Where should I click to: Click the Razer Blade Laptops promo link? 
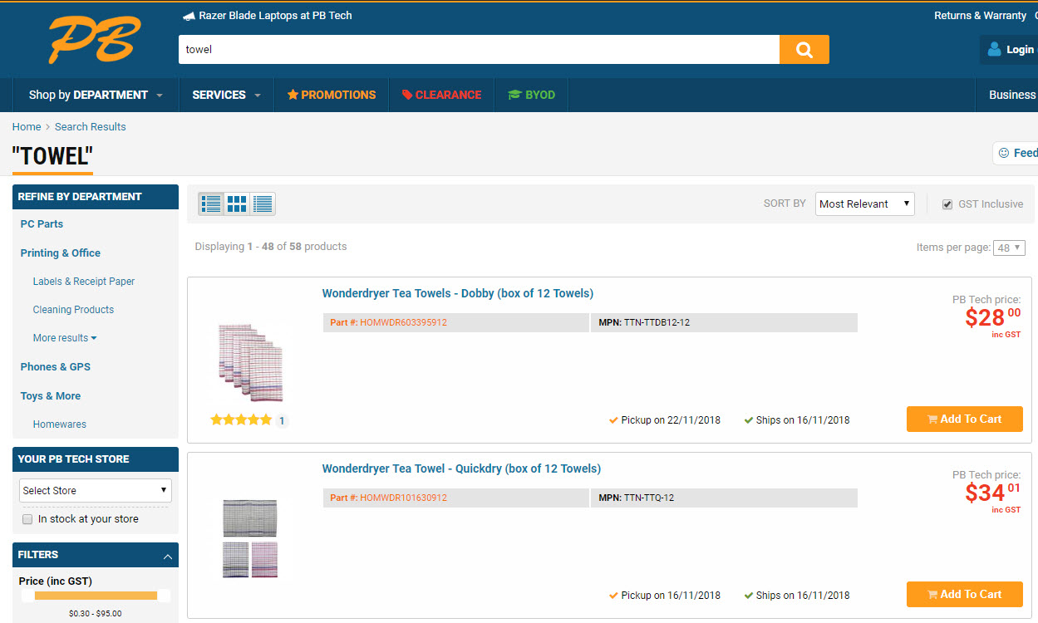point(276,16)
